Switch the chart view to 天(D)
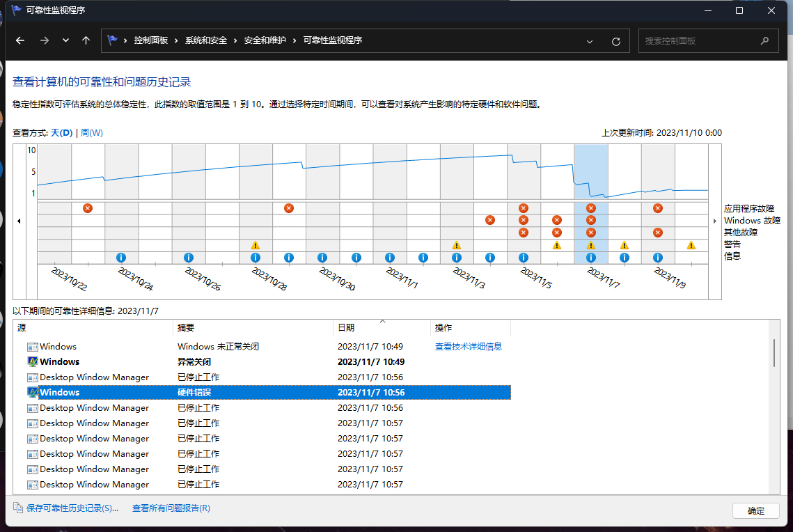This screenshot has width=793, height=532. (62, 132)
